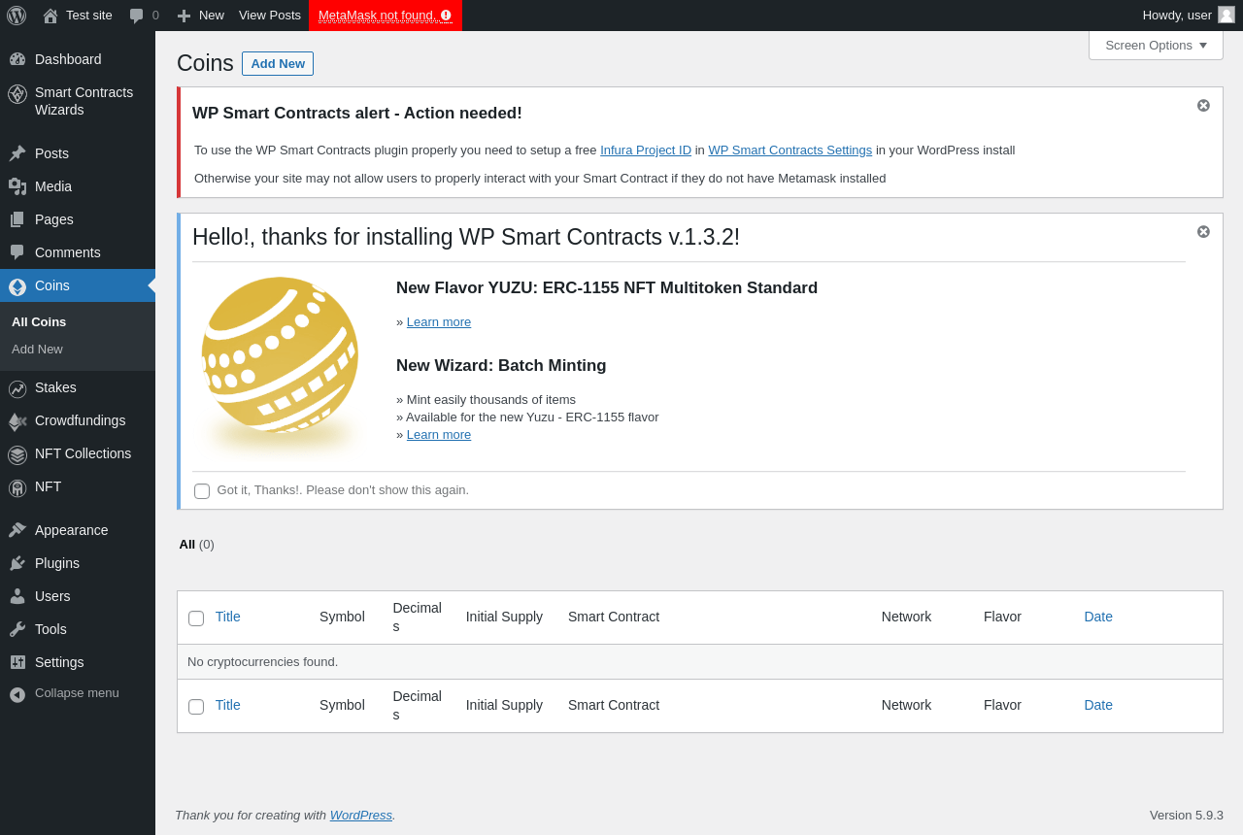Dismiss the WP Smart Contracts alert notice
The width and height of the screenshot is (1243, 835).
coord(1203,105)
